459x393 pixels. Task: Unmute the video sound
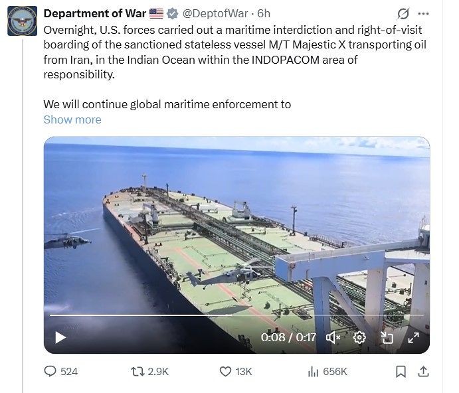(333, 337)
